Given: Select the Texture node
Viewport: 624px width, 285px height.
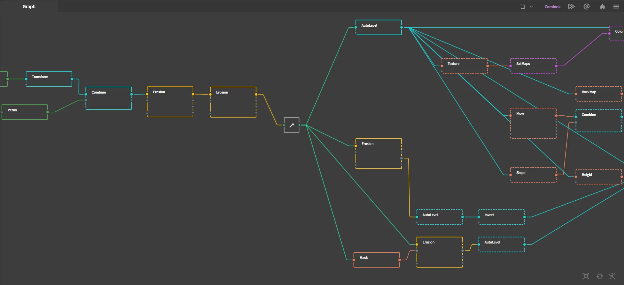Looking at the screenshot, I should (x=464, y=66).
